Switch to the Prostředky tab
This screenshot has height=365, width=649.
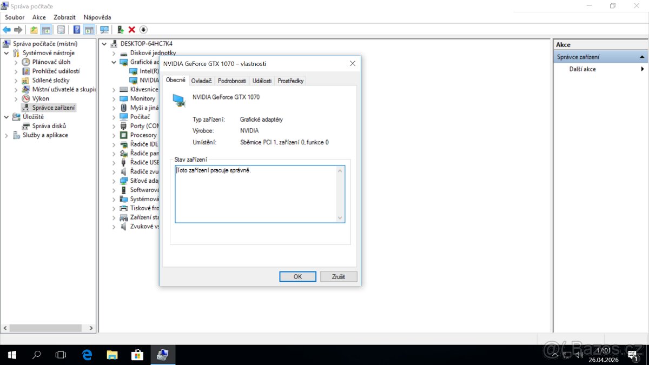click(x=290, y=81)
